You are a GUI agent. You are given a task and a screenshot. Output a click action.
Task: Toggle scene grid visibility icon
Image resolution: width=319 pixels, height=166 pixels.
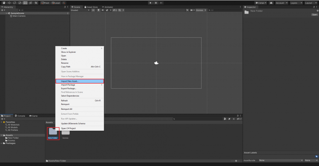tap(120, 10)
